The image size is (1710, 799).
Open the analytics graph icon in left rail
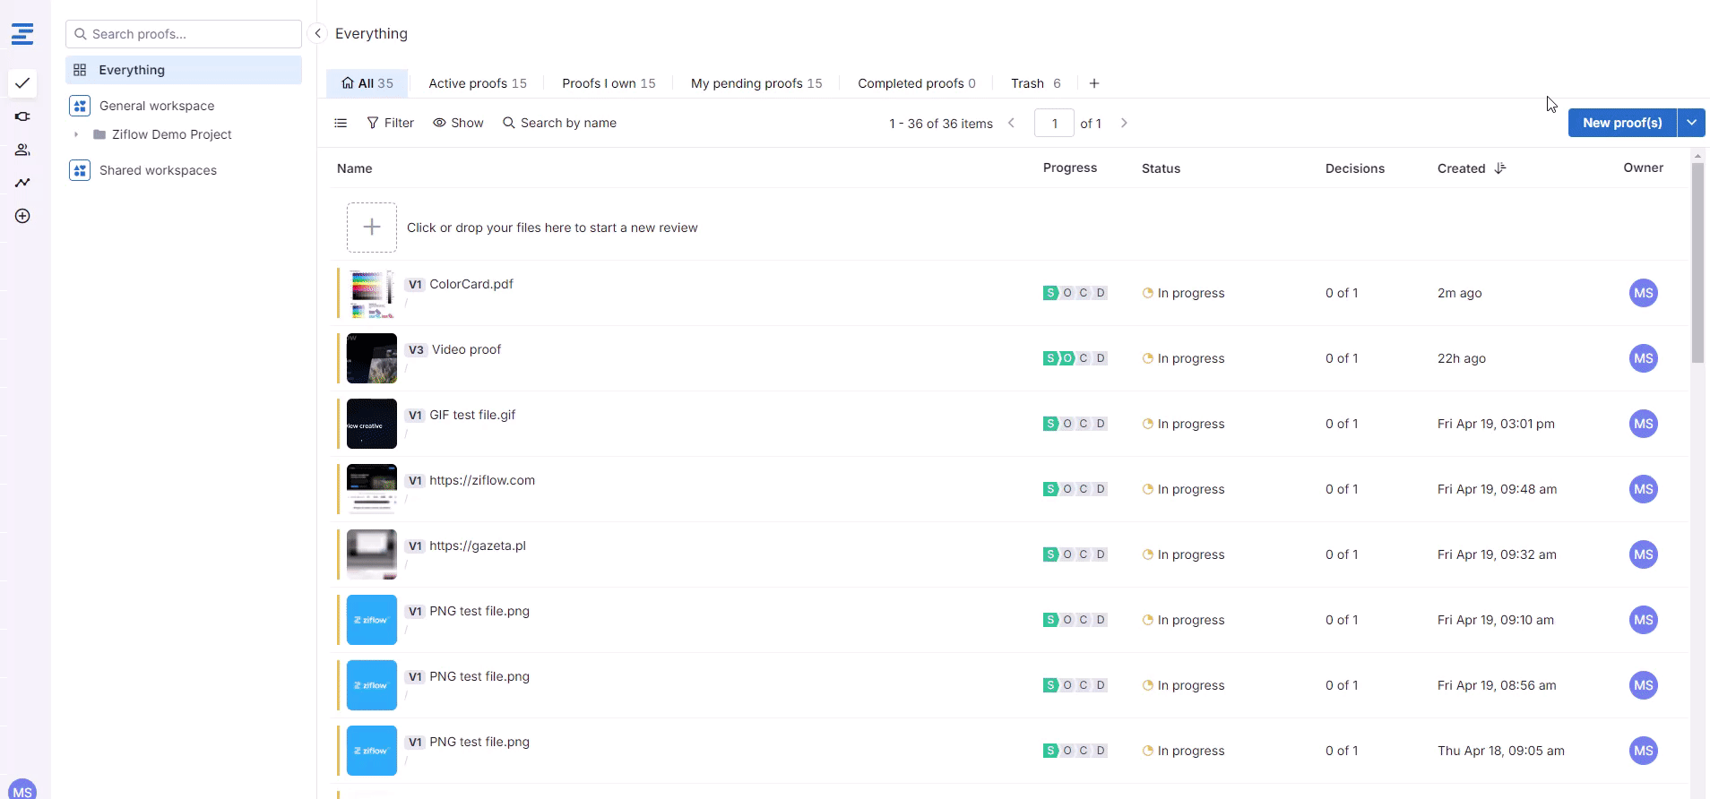point(22,183)
